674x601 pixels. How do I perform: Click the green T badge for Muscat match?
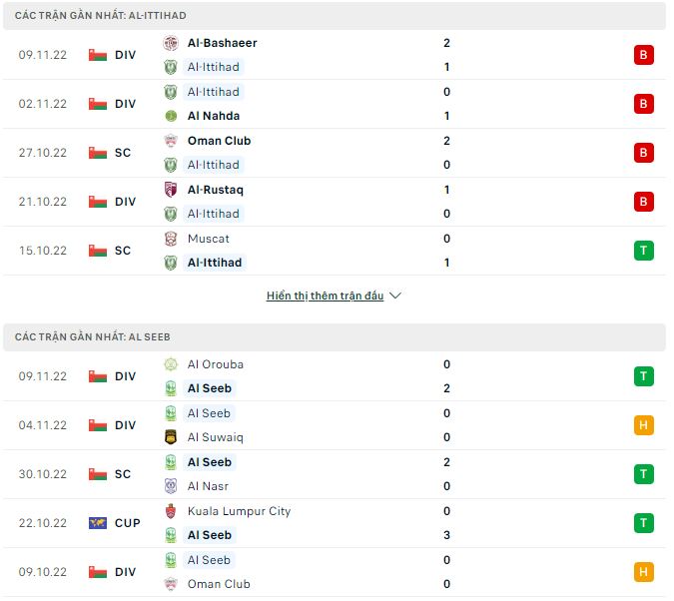(643, 251)
